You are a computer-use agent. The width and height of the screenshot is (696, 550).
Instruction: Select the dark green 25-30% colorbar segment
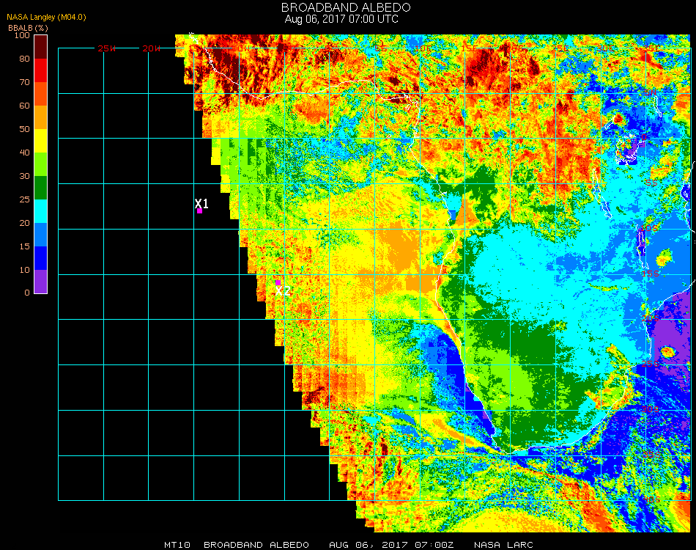point(41,188)
